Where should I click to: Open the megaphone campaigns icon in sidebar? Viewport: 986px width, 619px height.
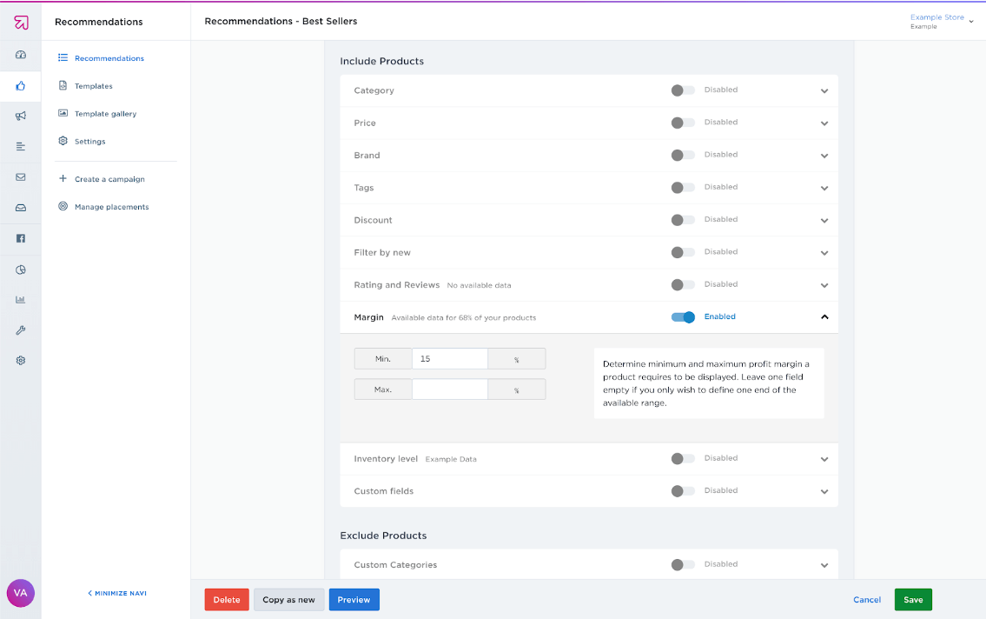pyautogui.click(x=21, y=116)
